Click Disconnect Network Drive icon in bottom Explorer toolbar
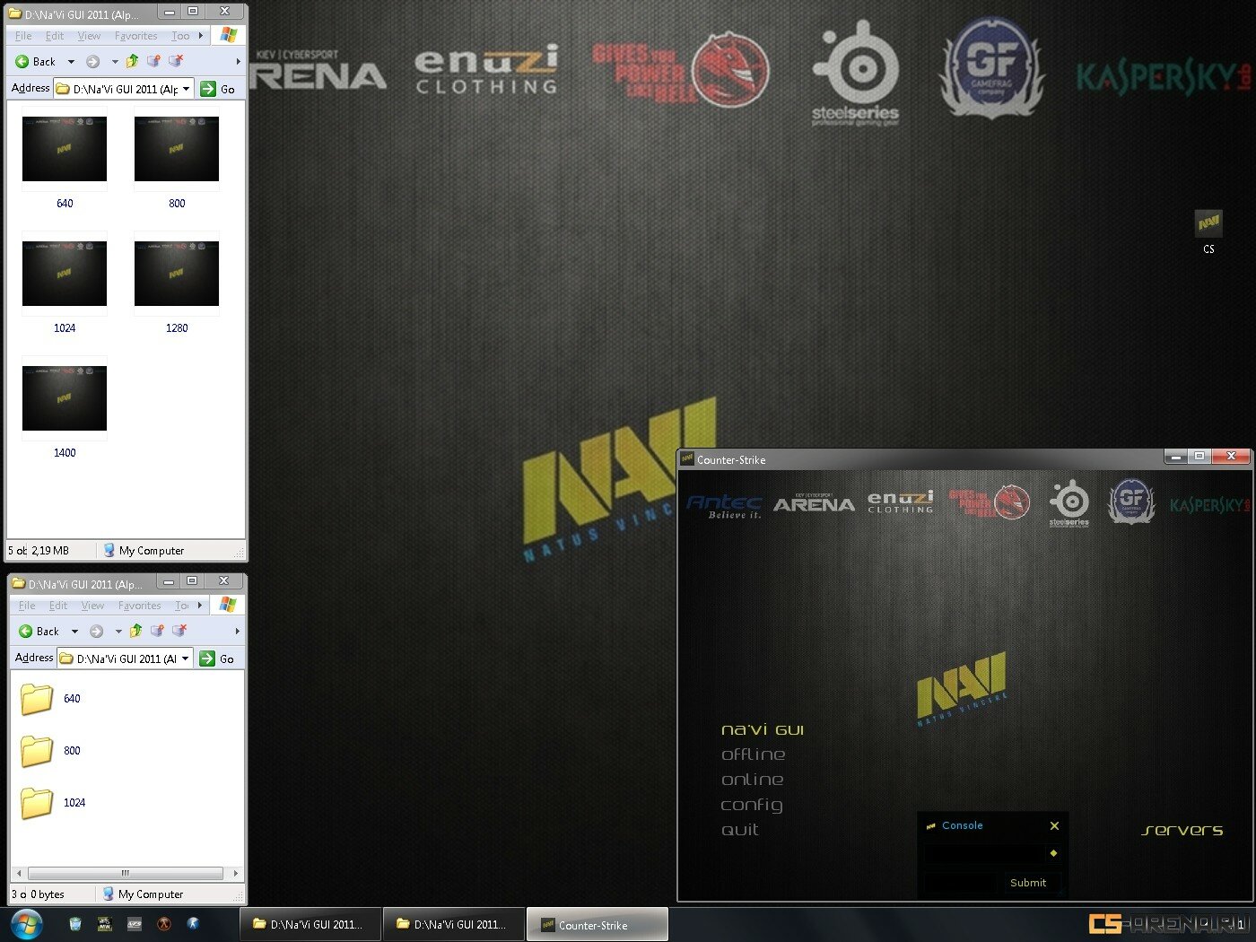The width and height of the screenshot is (1256, 942). (179, 631)
